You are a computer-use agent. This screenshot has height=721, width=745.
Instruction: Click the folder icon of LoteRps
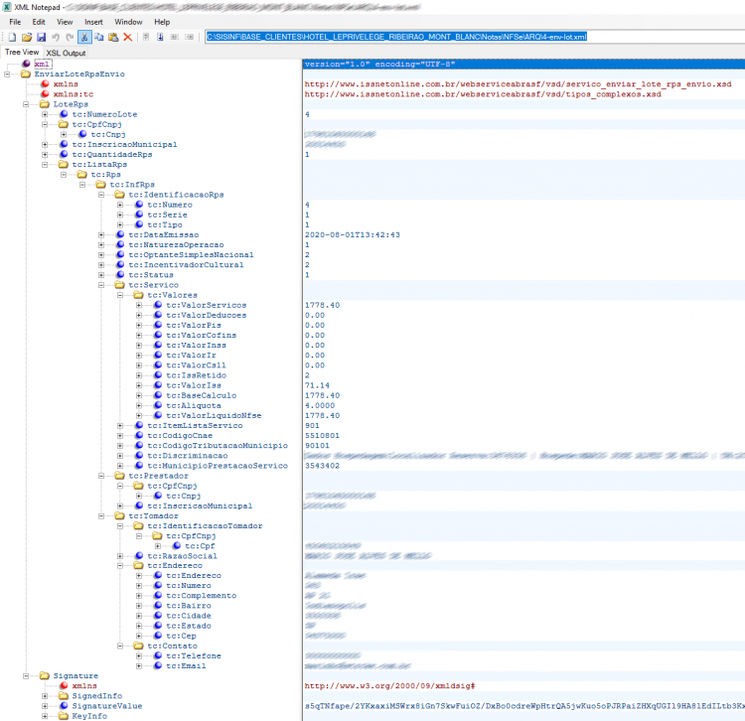[45, 104]
